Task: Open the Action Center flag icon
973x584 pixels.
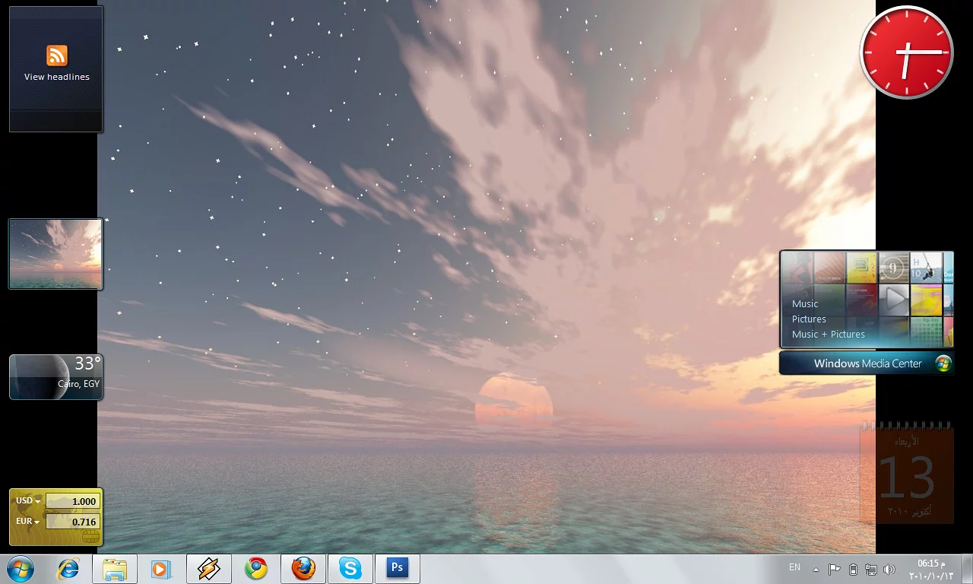Action: (x=834, y=570)
